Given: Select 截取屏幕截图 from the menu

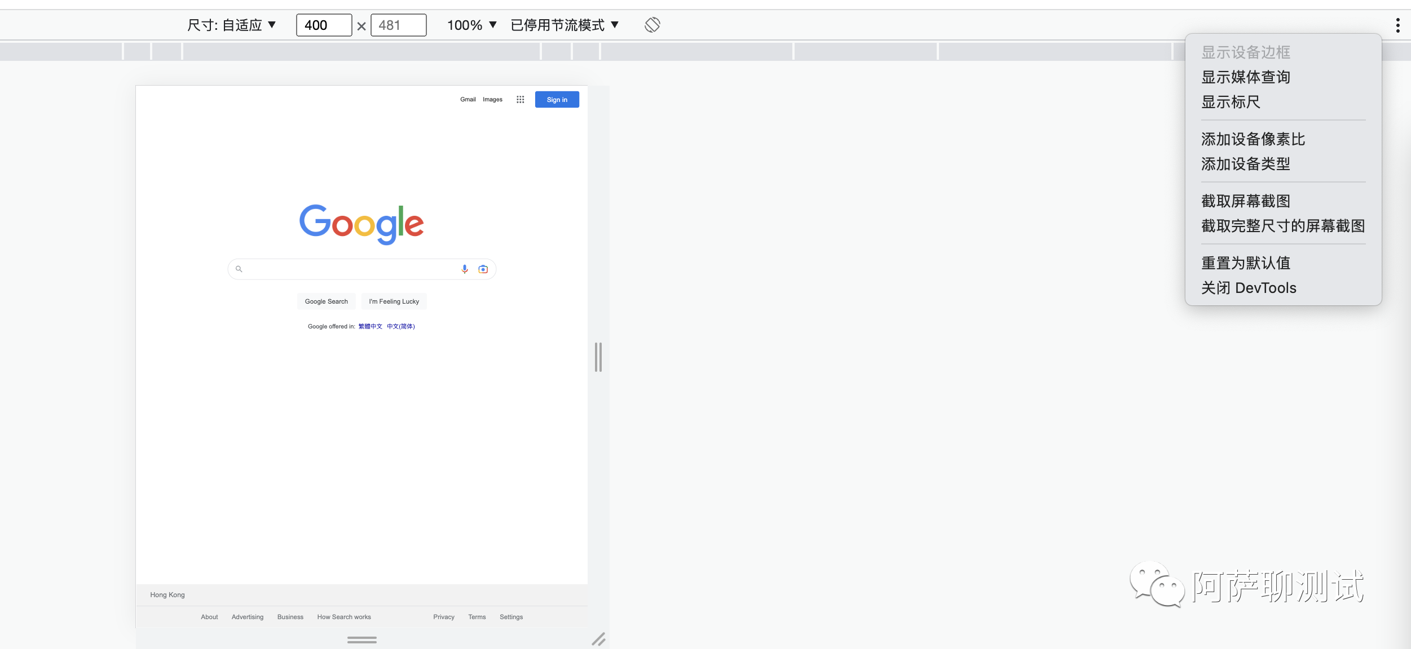Looking at the screenshot, I should [1245, 201].
